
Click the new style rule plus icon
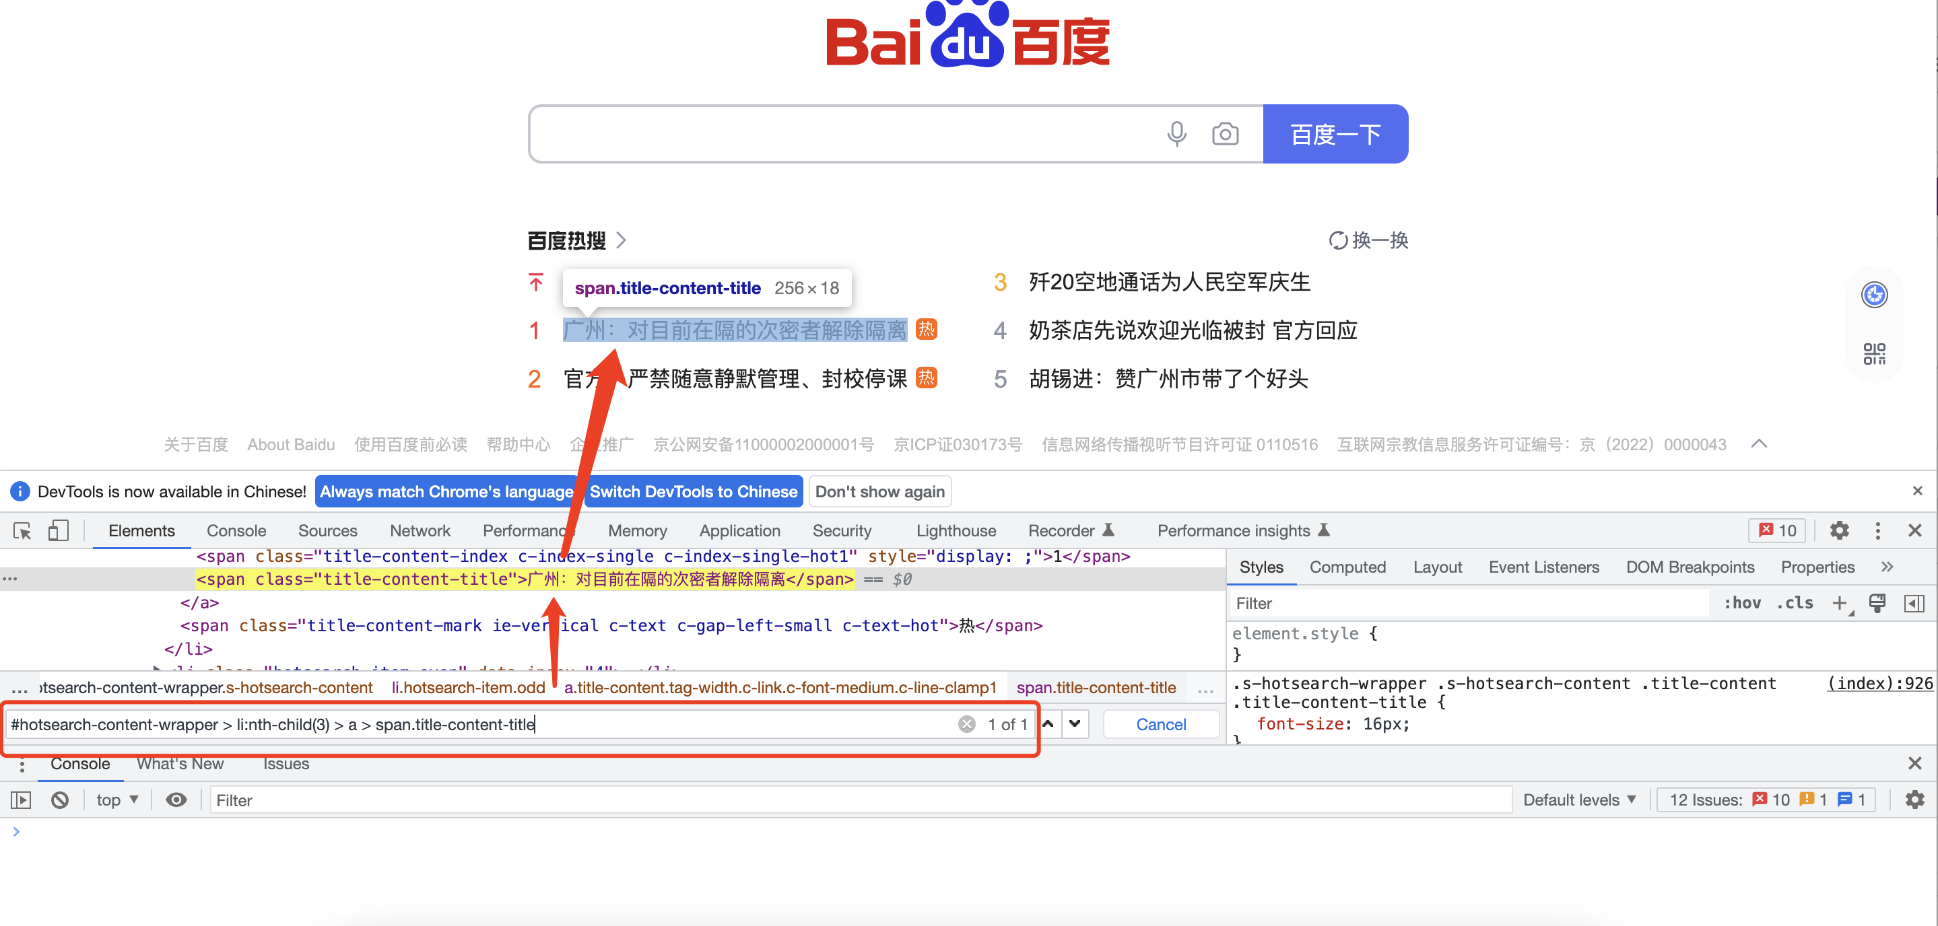1841,603
